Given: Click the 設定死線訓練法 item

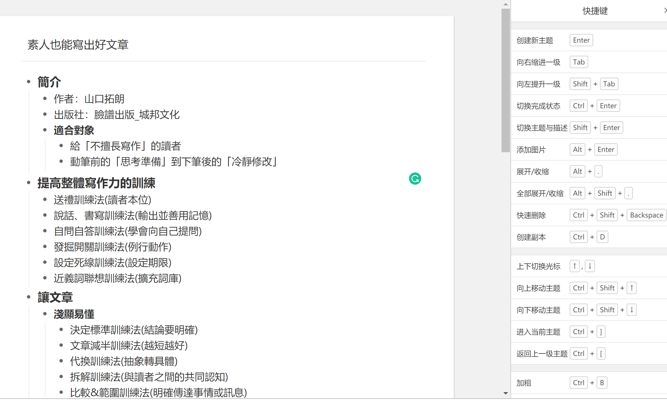Looking at the screenshot, I should click(112, 263).
